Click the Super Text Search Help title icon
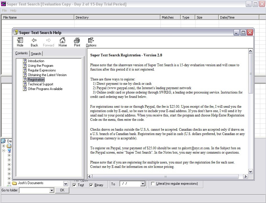This screenshot has width=266, height=203. [16, 32]
